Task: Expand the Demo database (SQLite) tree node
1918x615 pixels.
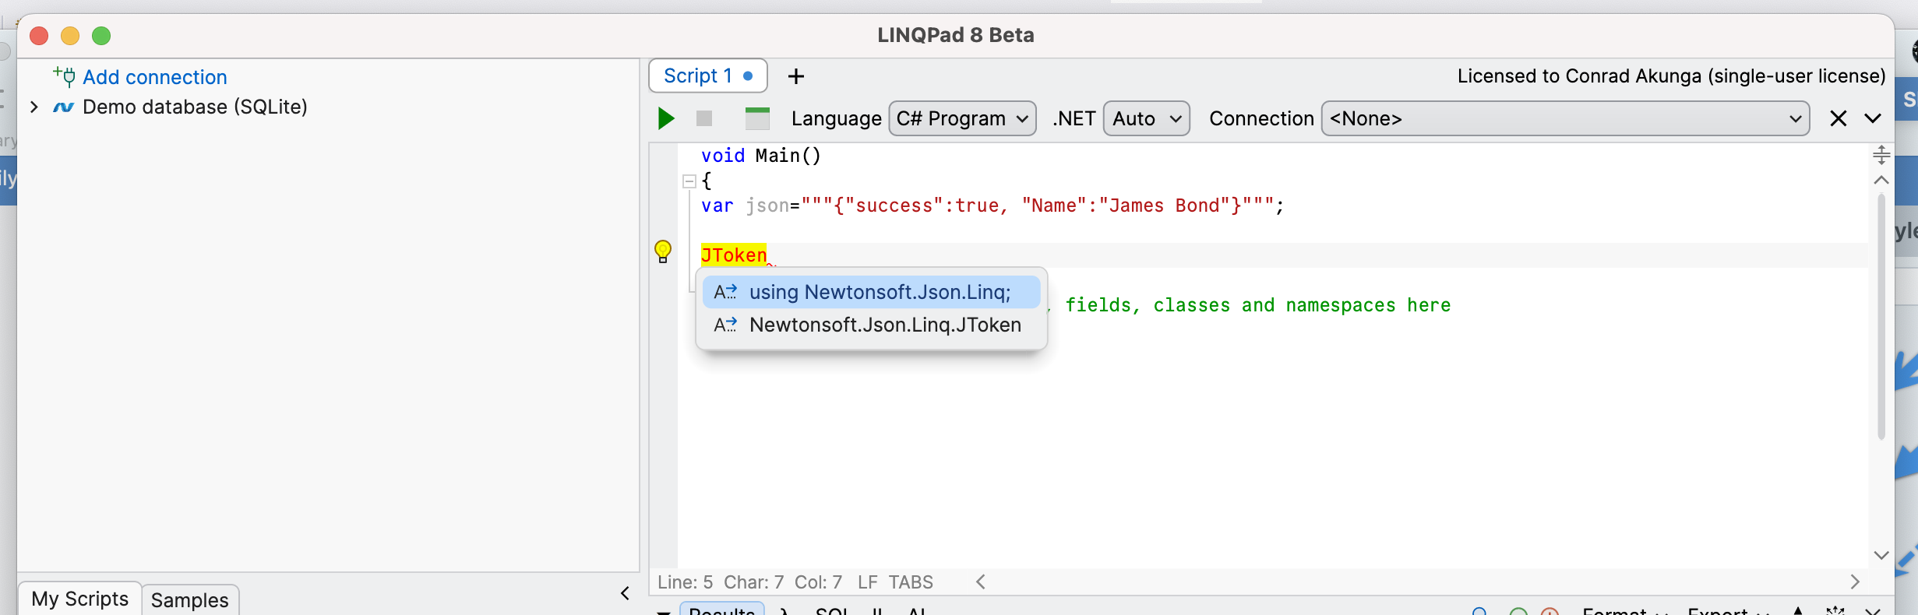Action: 34,107
